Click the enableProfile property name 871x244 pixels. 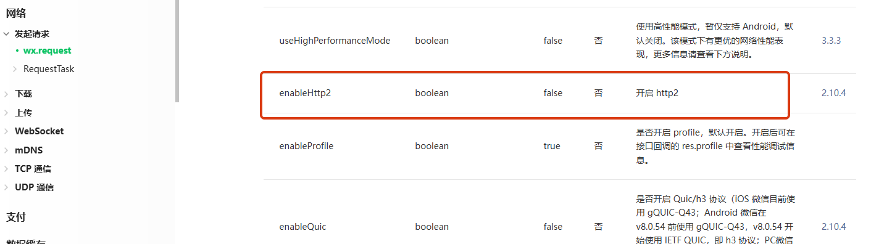tap(306, 146)
